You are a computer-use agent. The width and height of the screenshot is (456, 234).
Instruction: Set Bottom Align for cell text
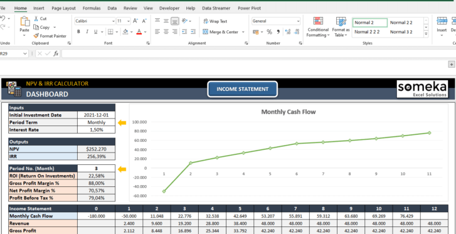point(175,21)
